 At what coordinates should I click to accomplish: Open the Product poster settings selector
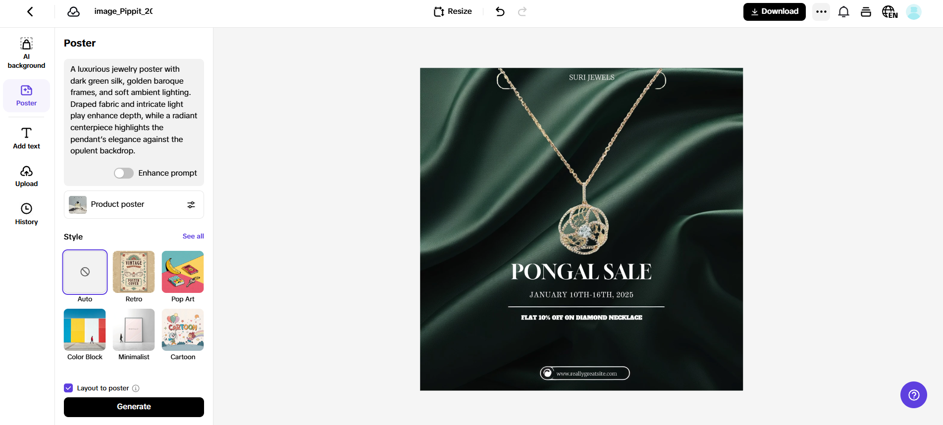[x=134, y=204]
